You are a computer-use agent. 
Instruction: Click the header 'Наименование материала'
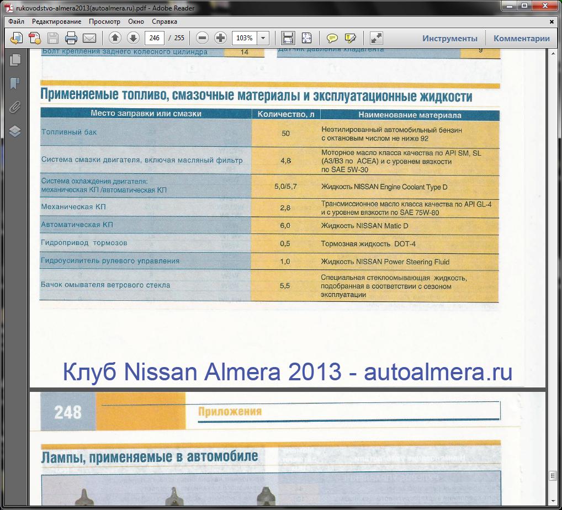(x=410, y=115)
